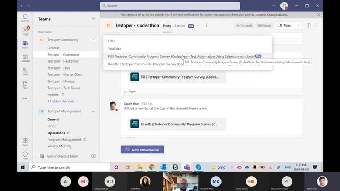Open Skype from the taskbar
Image resolution: width=340 pixels, height=191 pixels.
[x=198, y=167]
